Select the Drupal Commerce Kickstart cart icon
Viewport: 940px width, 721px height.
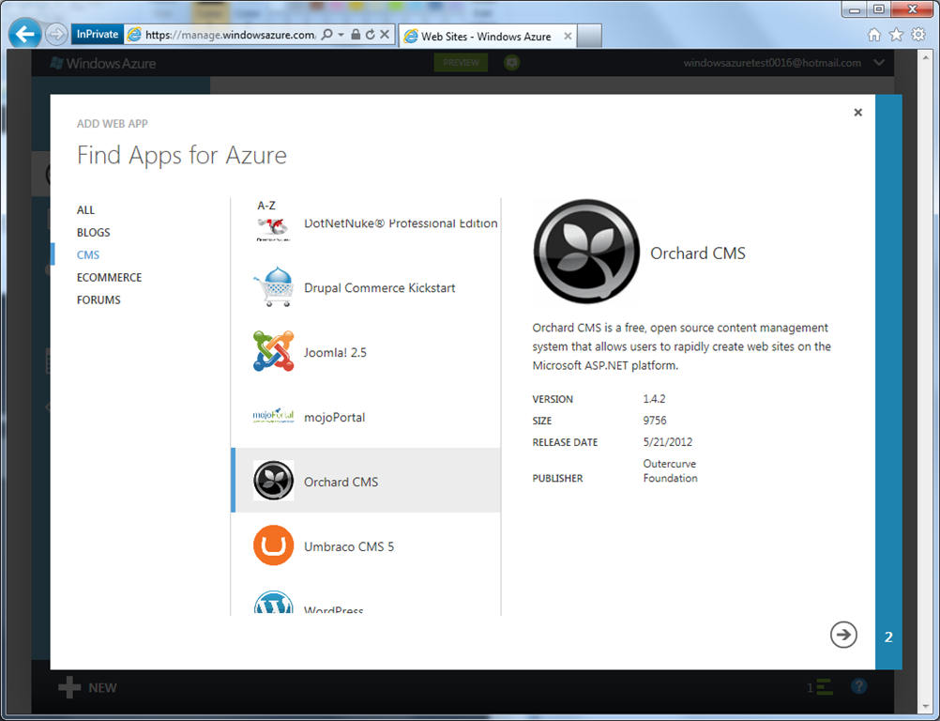(x=273, y=287)
